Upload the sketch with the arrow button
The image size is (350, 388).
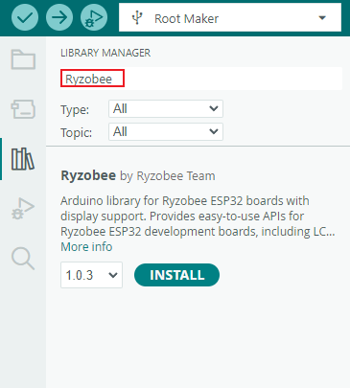pos(59,17)
